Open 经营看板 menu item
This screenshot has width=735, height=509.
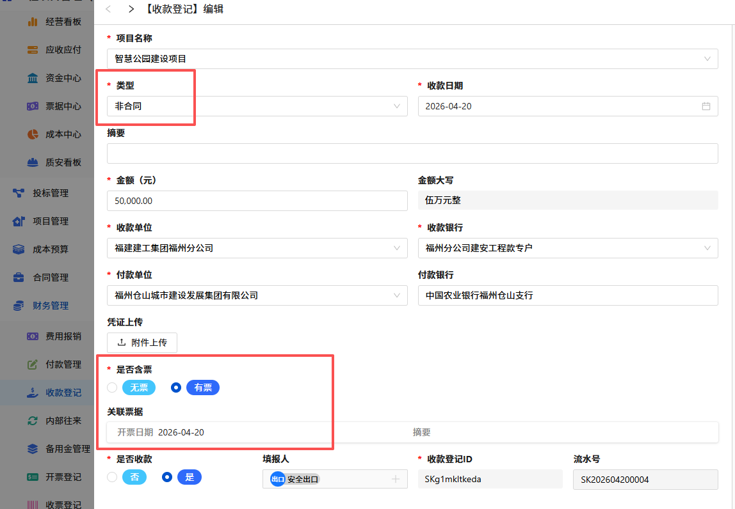point(63,22)
